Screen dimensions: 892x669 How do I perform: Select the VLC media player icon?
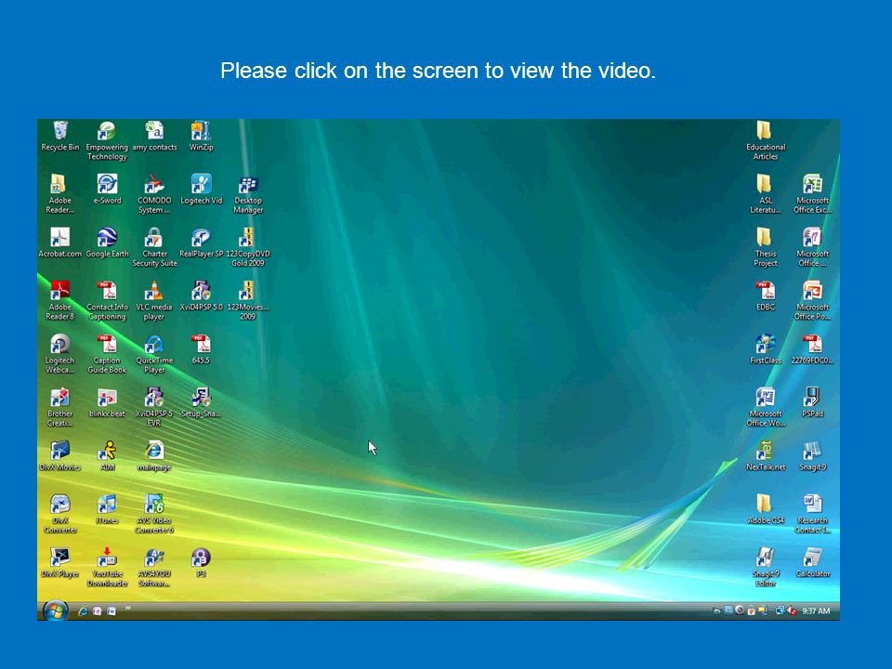(154, 300)
